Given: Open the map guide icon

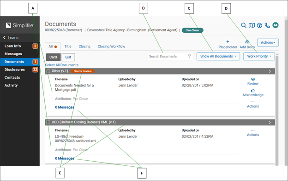Looking at the screenshot, I should click(x=252, y=25).
